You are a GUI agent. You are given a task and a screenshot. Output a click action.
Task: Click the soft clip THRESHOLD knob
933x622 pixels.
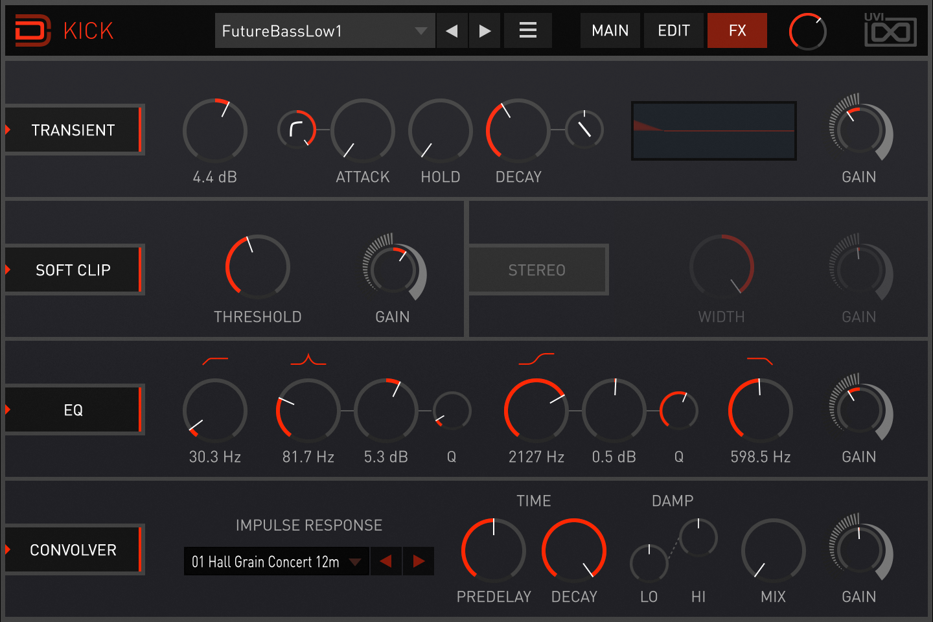coord(257,267)
